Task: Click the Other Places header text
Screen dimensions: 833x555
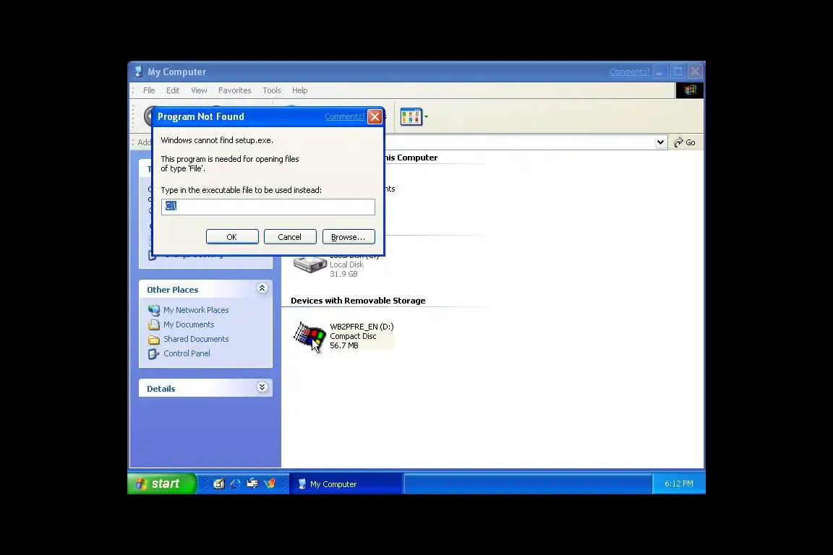Action: point(173,290)
